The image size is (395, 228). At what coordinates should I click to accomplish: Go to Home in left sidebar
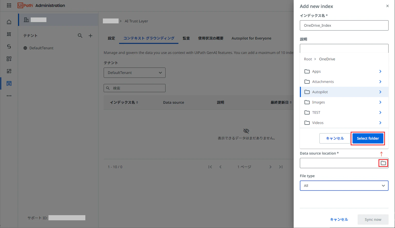click(9, 22)
